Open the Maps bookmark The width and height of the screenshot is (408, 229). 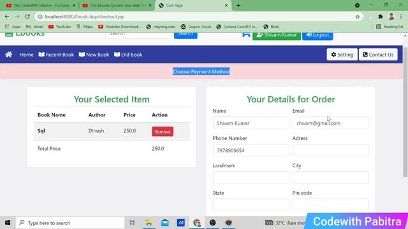coord(84,27)
